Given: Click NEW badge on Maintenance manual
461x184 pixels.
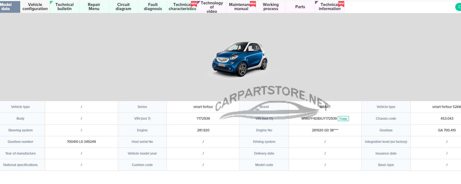Looking at the screenshot, I should (x=253, y=4).
